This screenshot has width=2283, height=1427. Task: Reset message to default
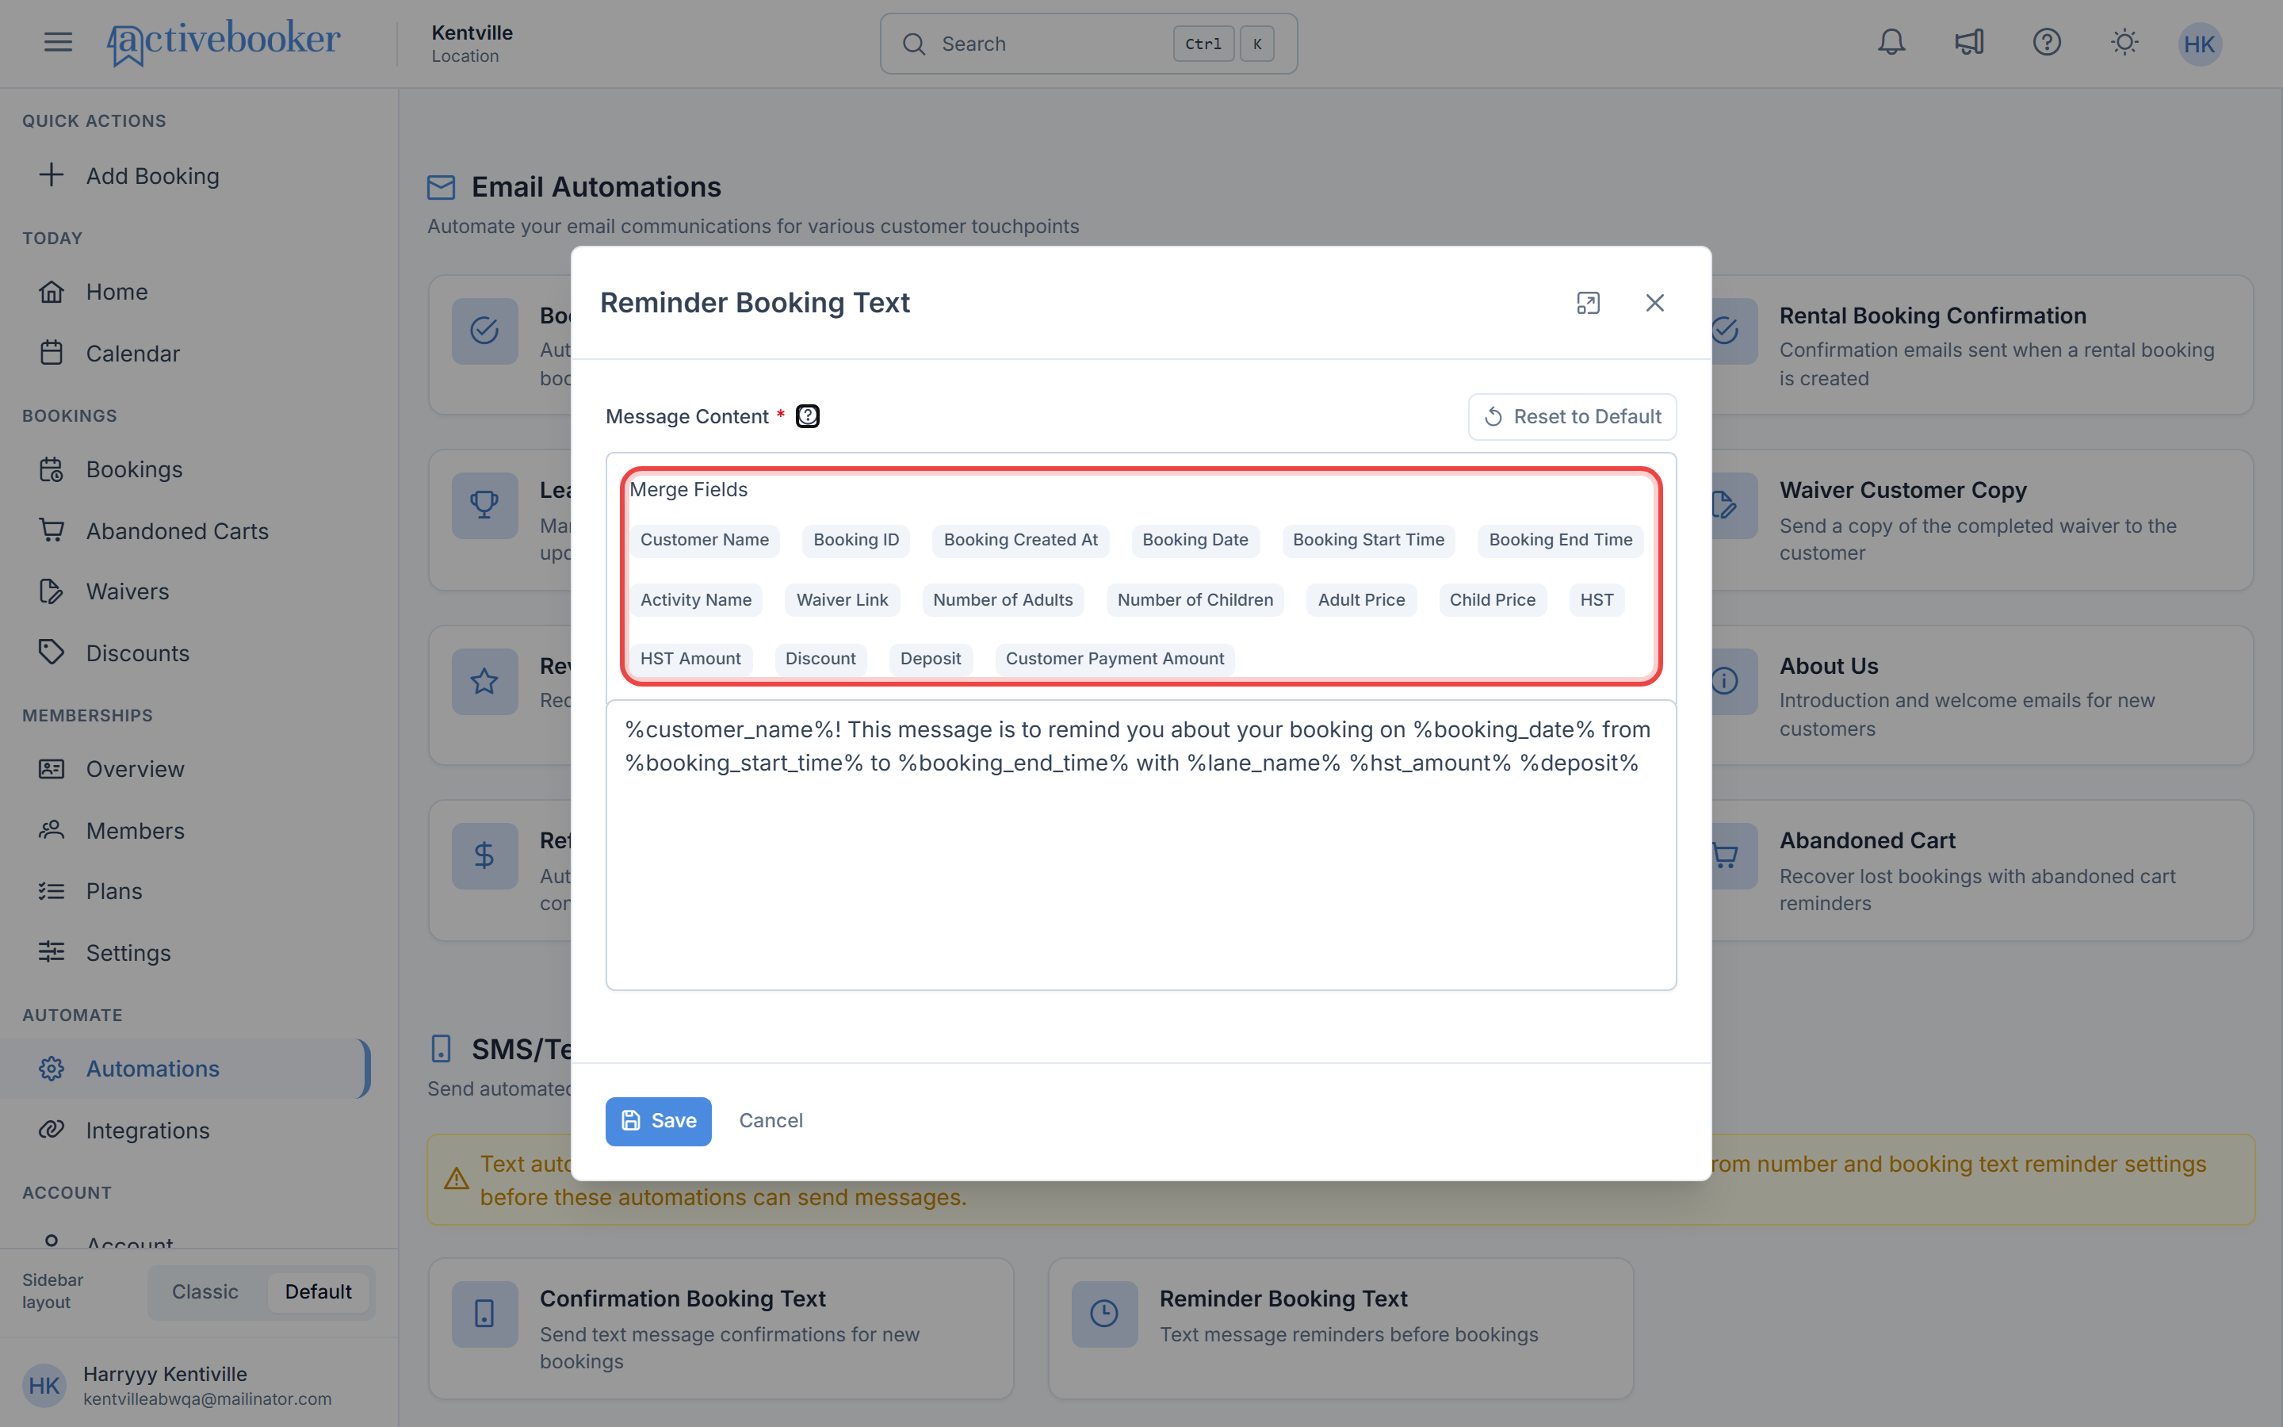(x=1573, y=417)
